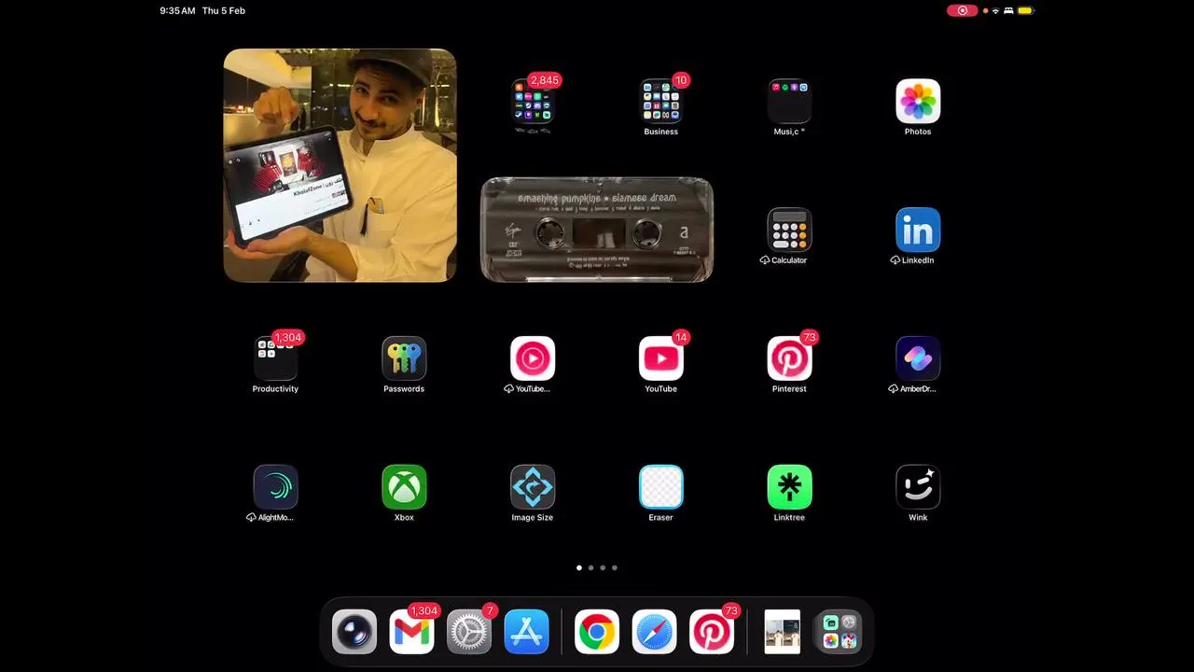1194x672 pixels.
Task: Open the Musi,c folder
Action: (789, 101)
